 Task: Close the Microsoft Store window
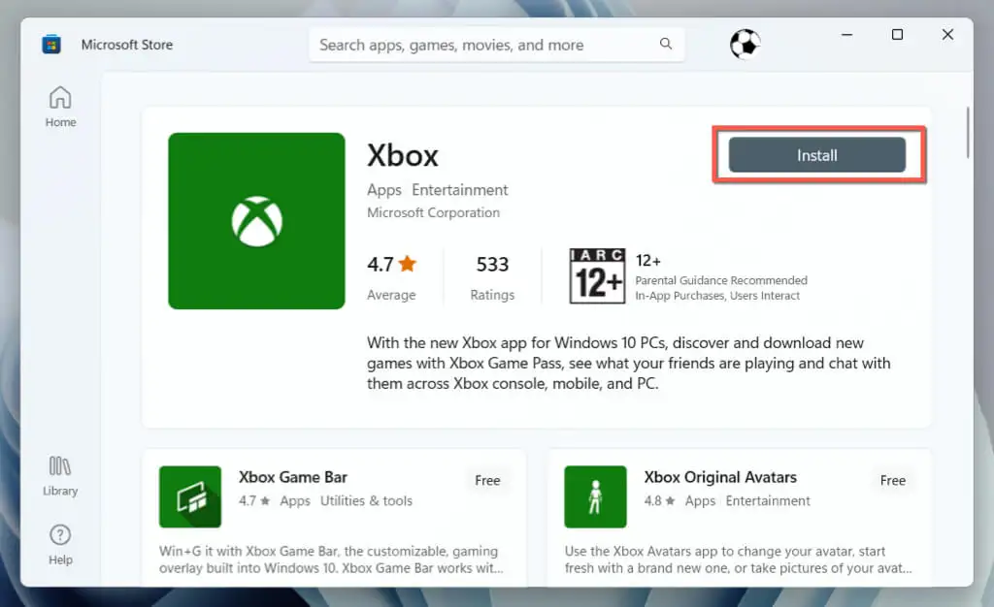tap(947, 35)
